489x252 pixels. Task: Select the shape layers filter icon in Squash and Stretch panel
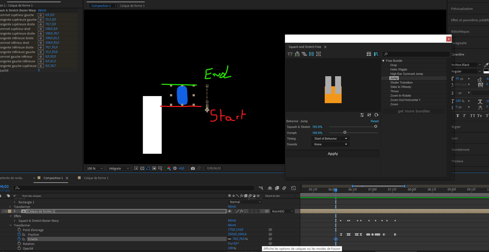(311, 54)
